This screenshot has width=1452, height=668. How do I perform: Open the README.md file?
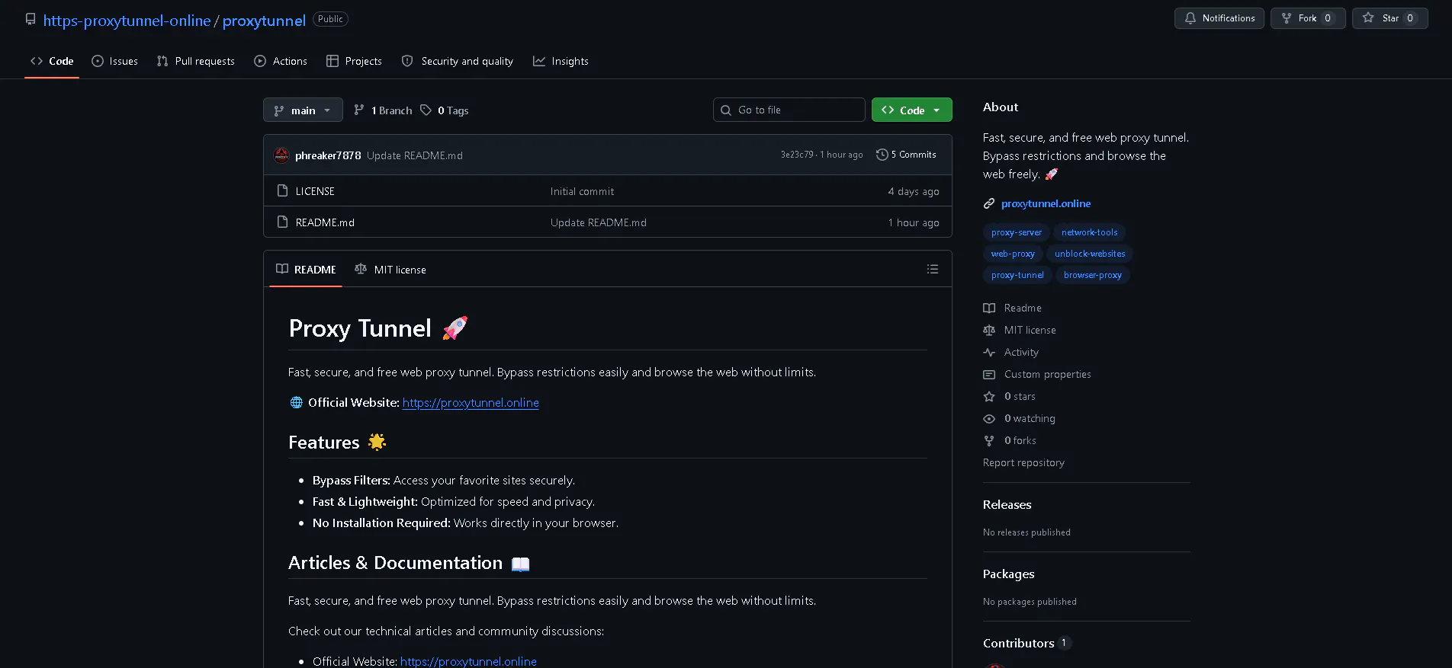pos(325,222)
